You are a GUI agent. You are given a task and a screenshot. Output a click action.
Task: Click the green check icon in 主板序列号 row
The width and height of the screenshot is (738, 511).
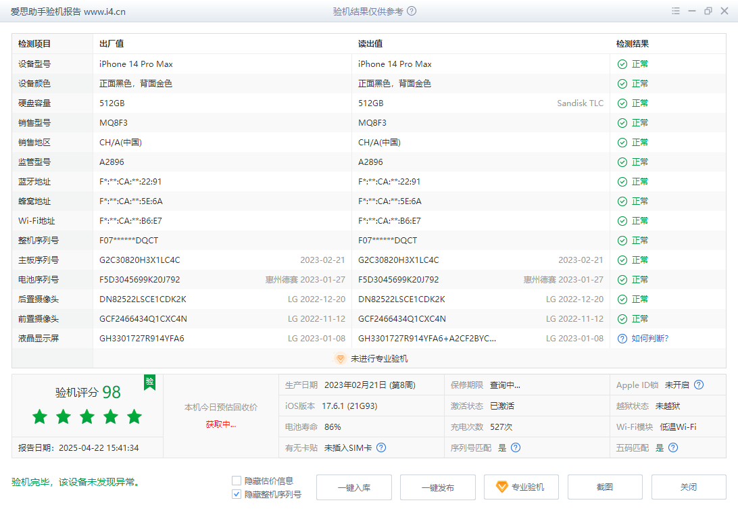point(622,260)
